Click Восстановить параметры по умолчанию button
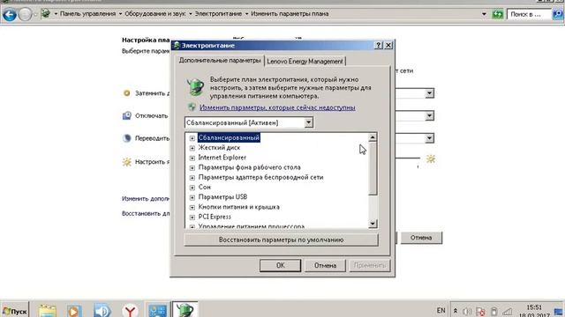 point(281,240)
